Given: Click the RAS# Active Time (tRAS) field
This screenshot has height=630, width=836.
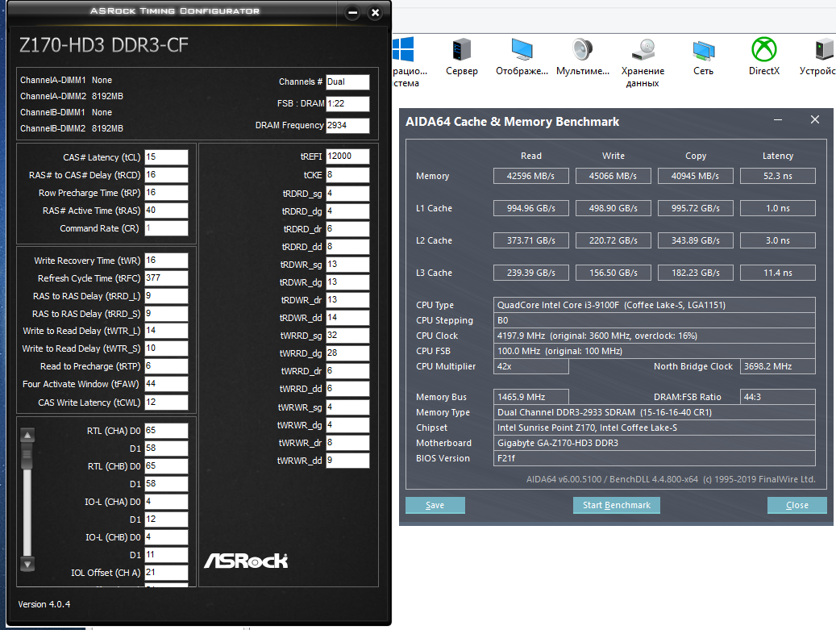Looking at the screenshot, I should point(166,211).
